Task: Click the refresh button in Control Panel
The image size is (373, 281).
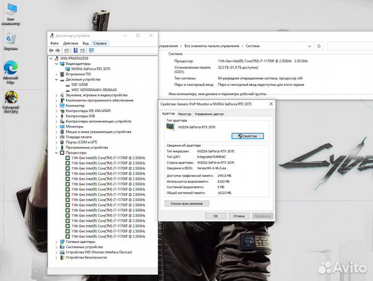Action: 319,46
